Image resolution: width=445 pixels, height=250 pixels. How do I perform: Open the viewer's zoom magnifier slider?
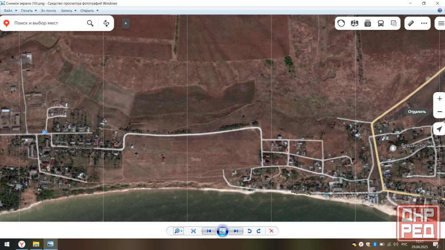178,231
